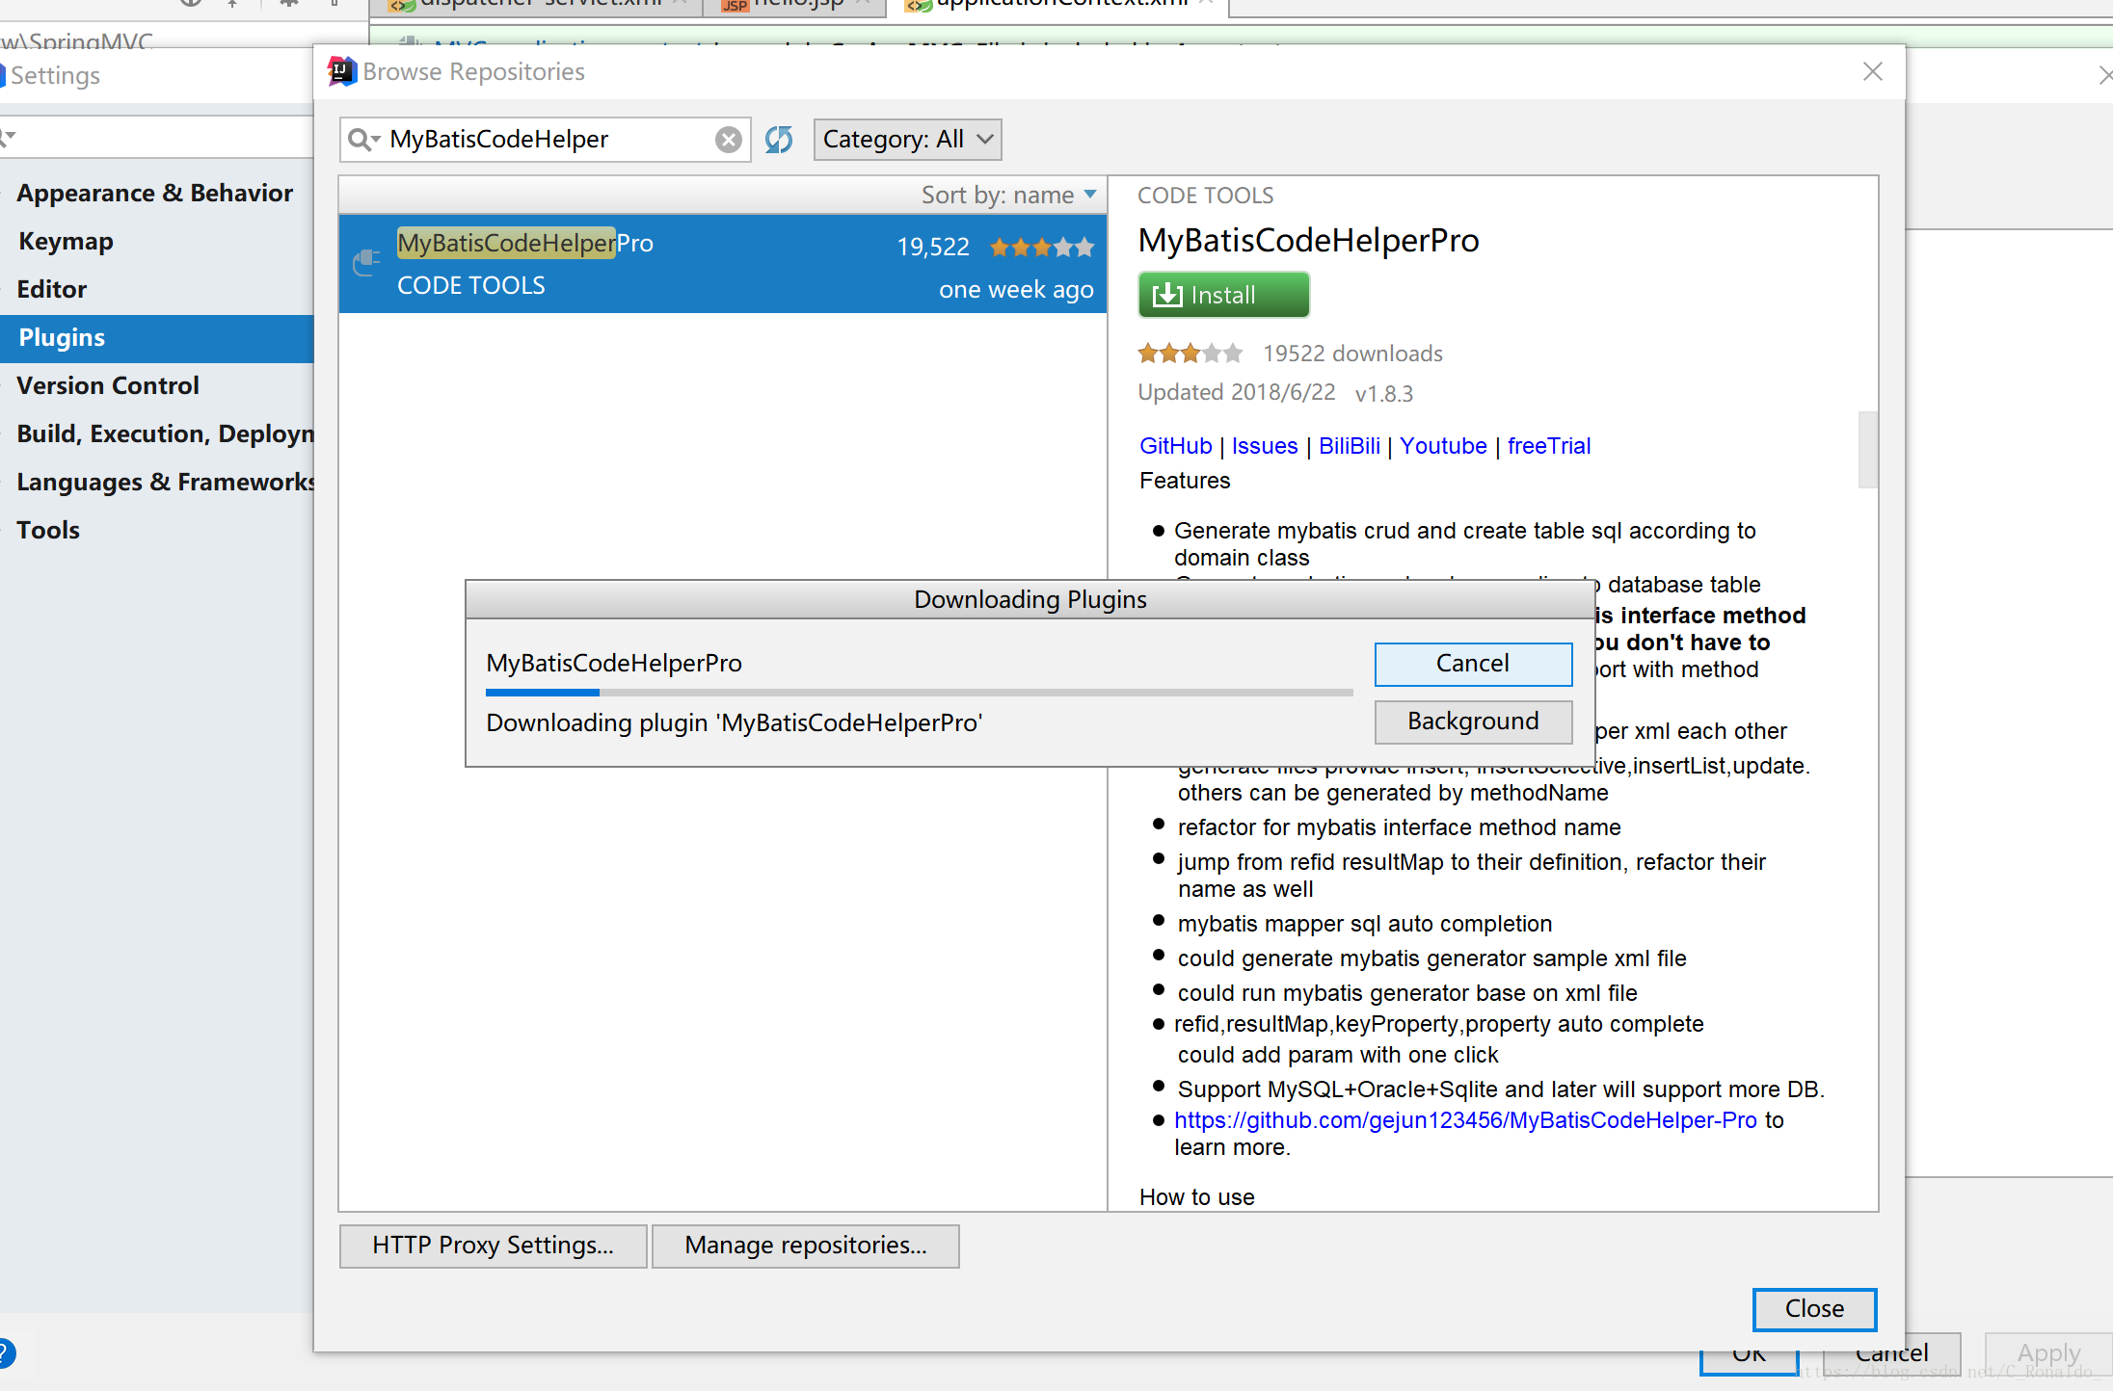The image size is (2113, 1391).
Task: Send download to Background
Action: tap(1473, 722)
